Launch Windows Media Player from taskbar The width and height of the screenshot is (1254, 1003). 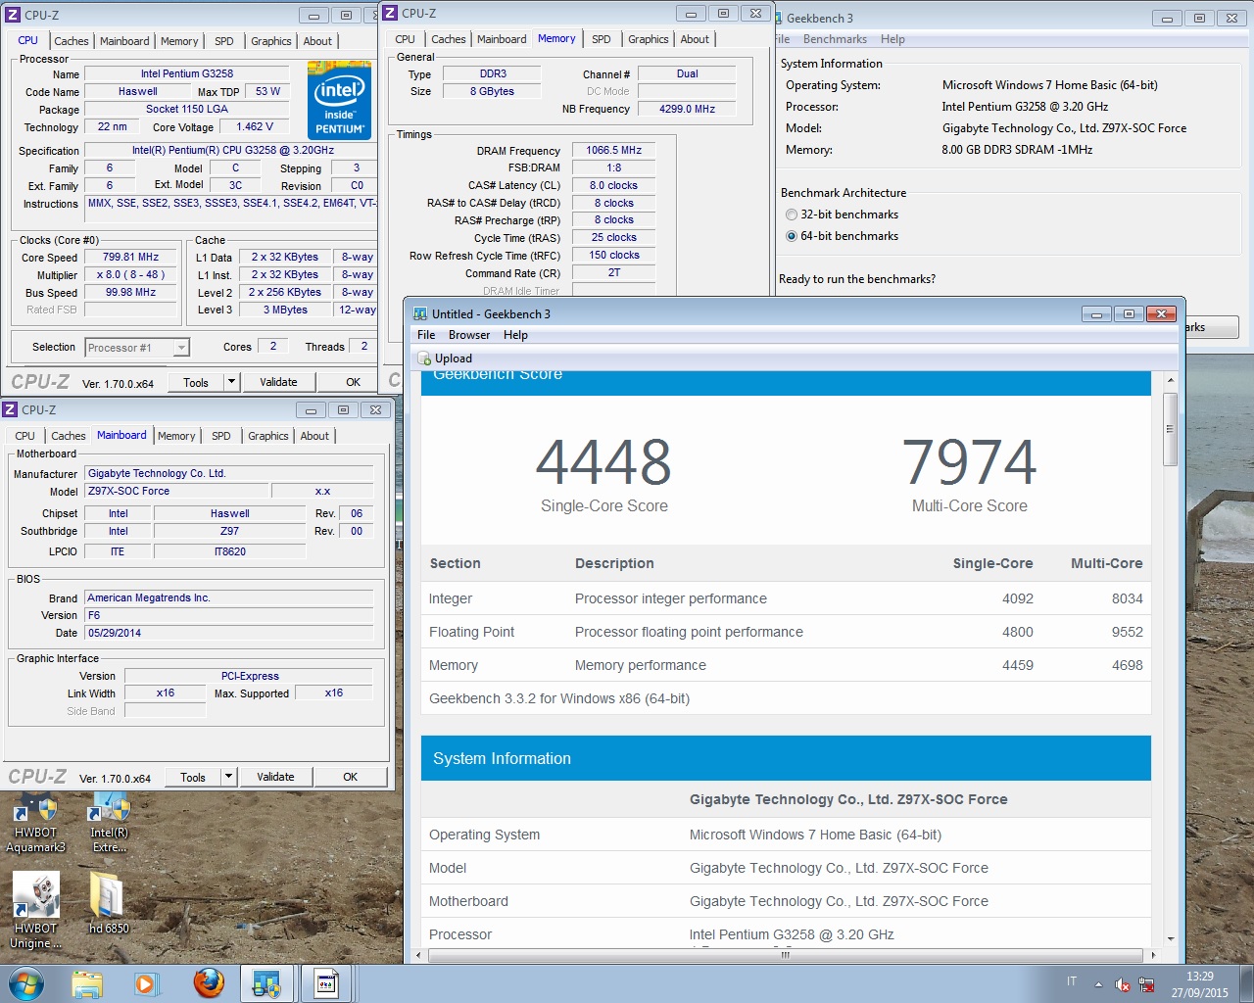point(147,983)
